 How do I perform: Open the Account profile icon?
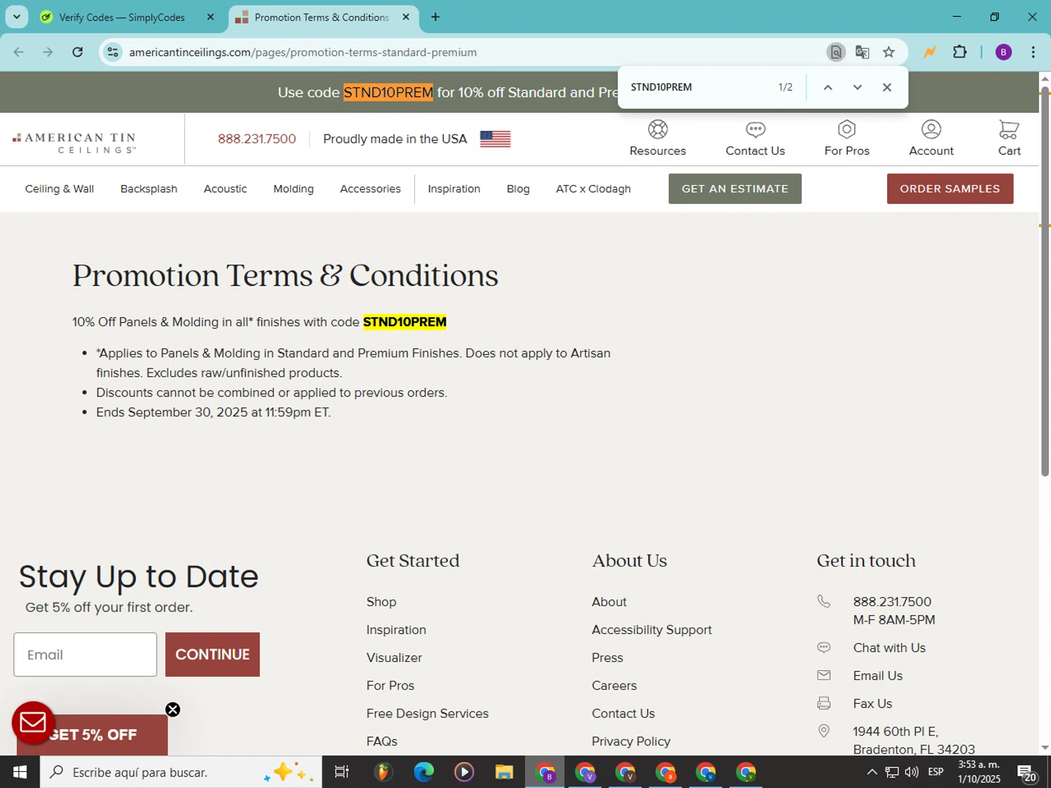pos(931,130)
